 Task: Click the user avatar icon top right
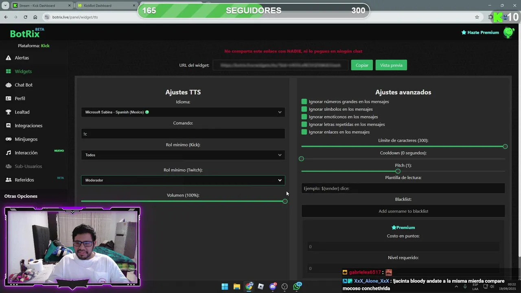coord(509,33)
